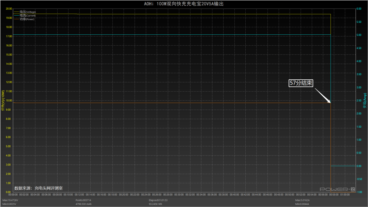Click the 01:00:00 time axis label

click(x=345, y=195)
